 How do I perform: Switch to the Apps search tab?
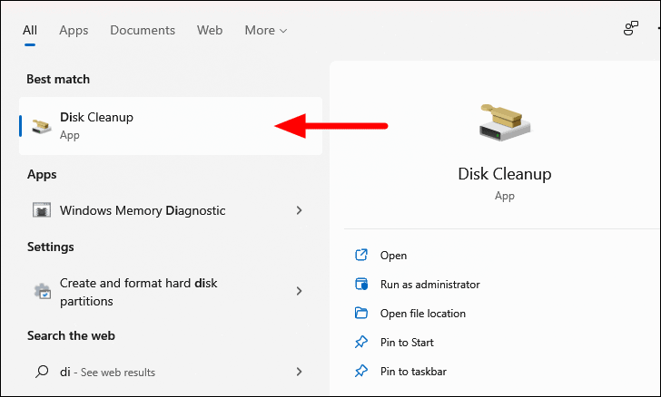click(74, 30)
